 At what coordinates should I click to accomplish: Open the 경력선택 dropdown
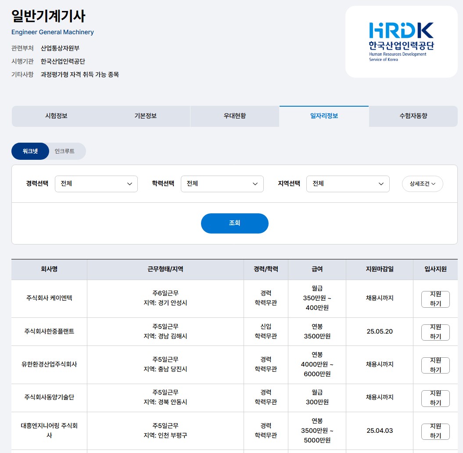96,184
